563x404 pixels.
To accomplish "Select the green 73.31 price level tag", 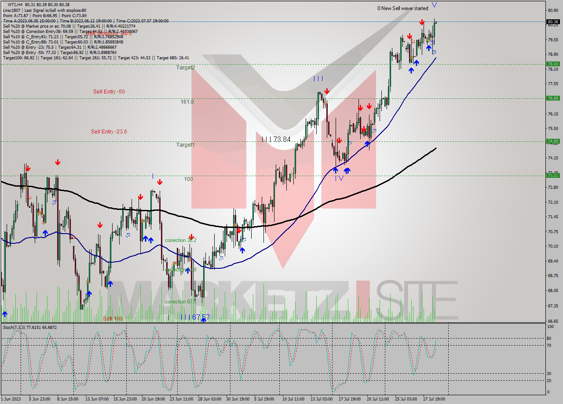I will coord(553,176).
